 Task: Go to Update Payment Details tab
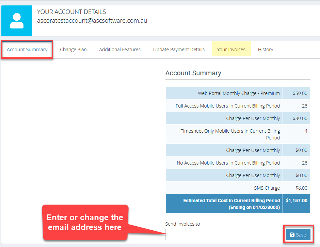click(x=179, y=50)
